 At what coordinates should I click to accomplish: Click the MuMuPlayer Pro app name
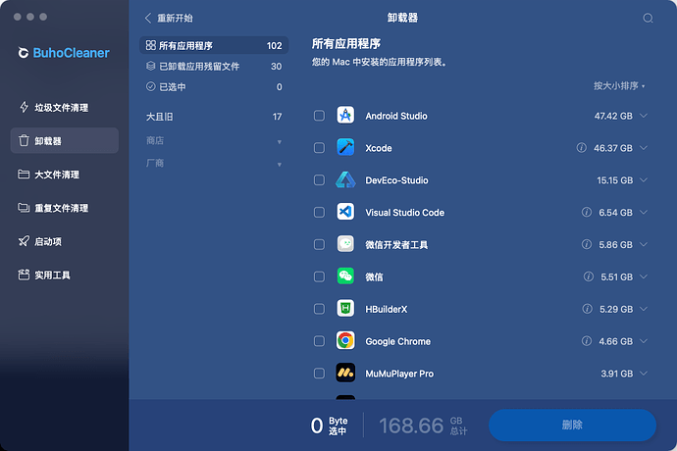pyautogui.click(x=399, y=374)
